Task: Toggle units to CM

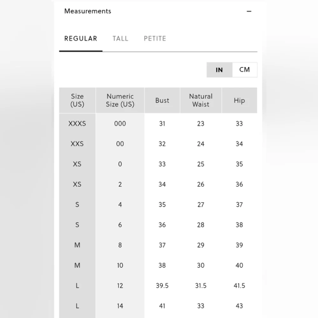Action: (x=245, y=70)
